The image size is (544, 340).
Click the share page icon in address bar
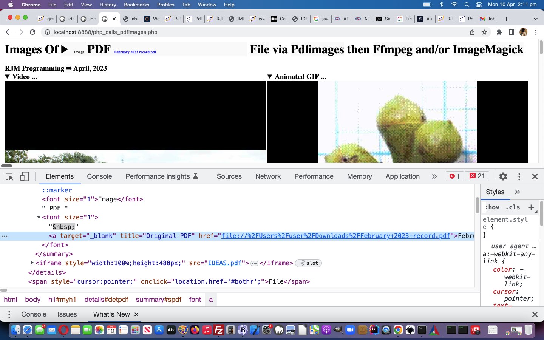(x=472, y=32)
